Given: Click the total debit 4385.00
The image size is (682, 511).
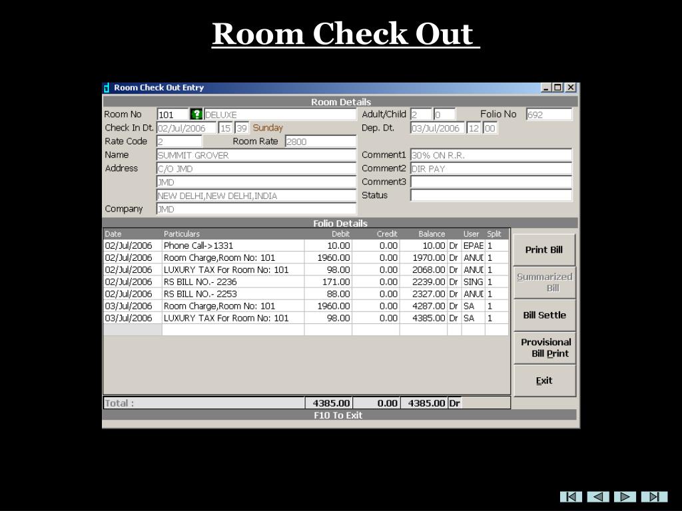Looking at the screenshot, I should click(x=329, y=403).
